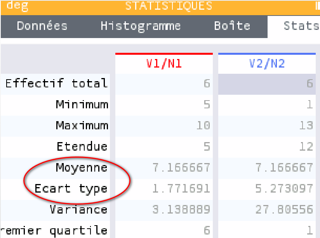Click the Moyenne row label
Screen dimensions: 320x238
pos(82,168)
